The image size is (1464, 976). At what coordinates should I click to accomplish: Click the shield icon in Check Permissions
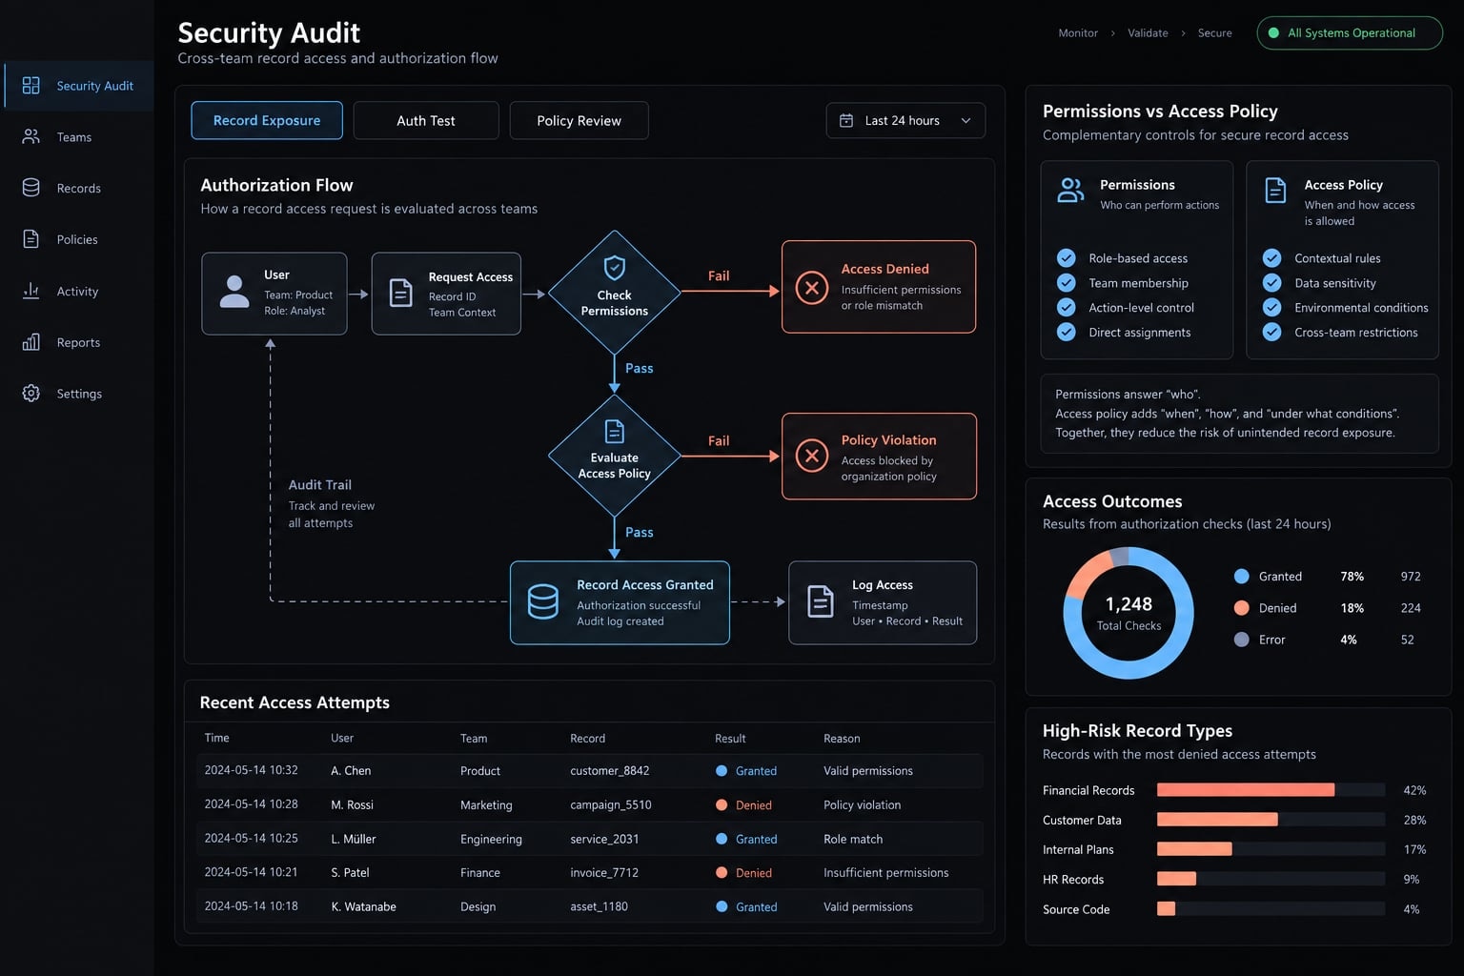pos(615,268)
